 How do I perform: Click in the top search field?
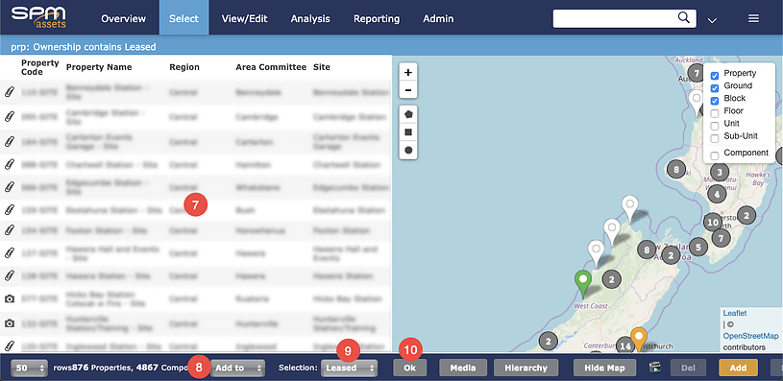coord(614,18)
